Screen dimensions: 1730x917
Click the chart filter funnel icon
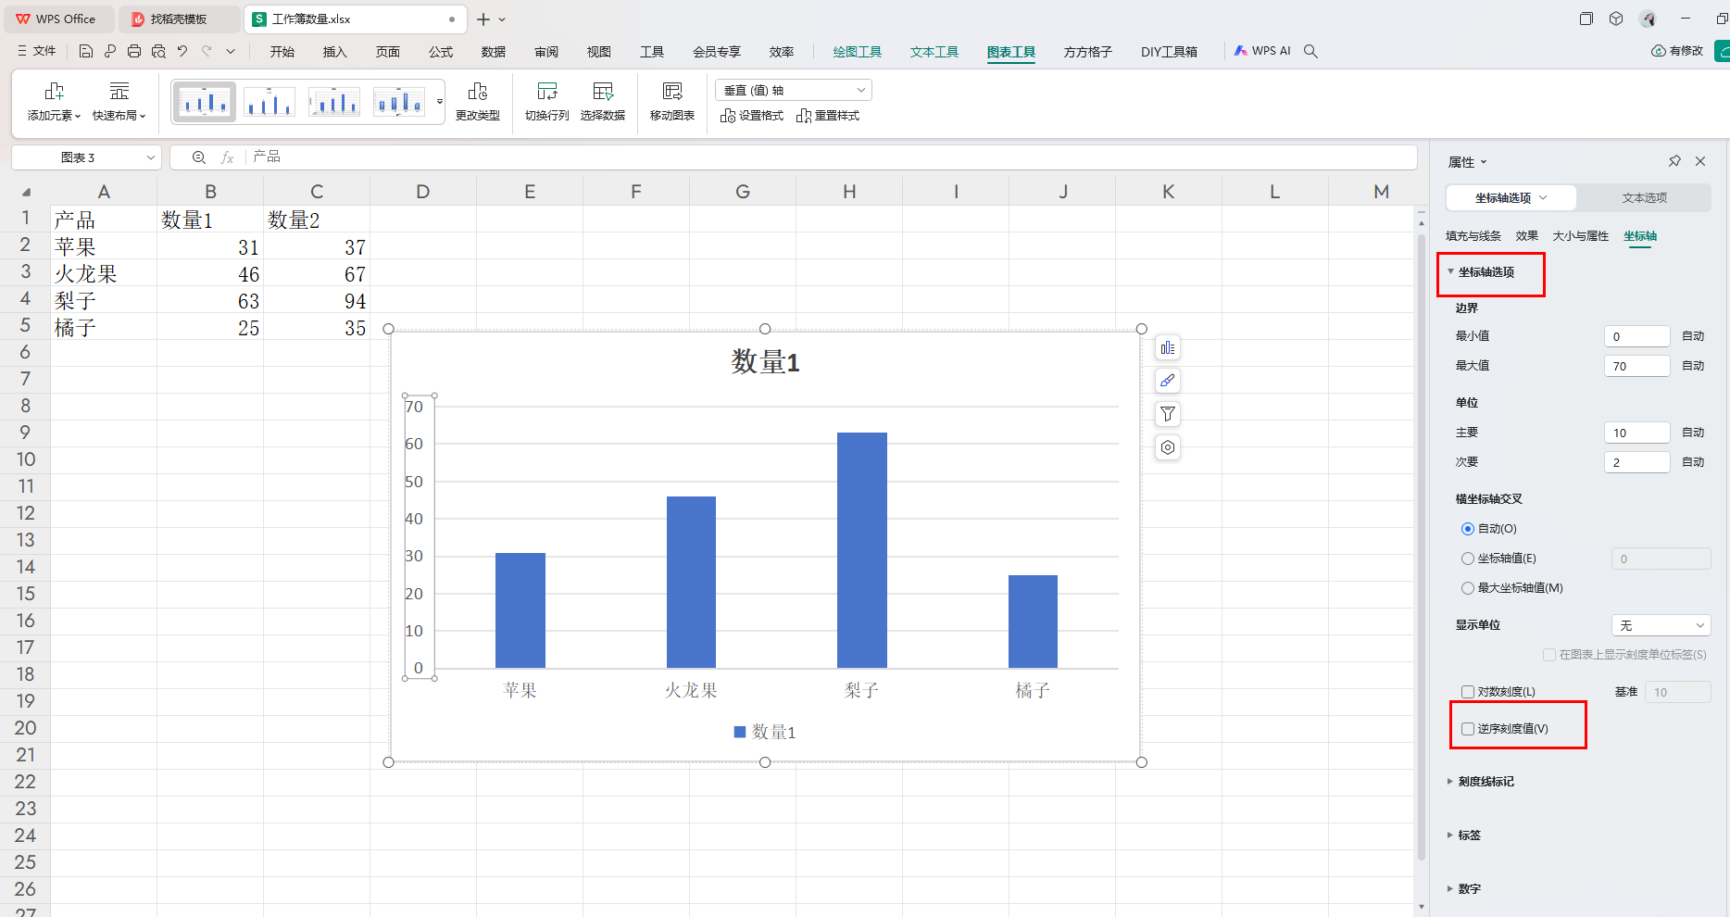[x=1168, y=414]
